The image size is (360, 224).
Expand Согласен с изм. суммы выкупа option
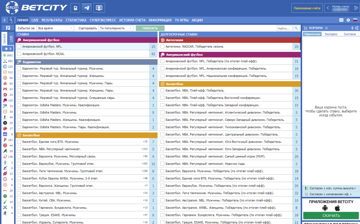pyautogui.click(x=330, y=188)
